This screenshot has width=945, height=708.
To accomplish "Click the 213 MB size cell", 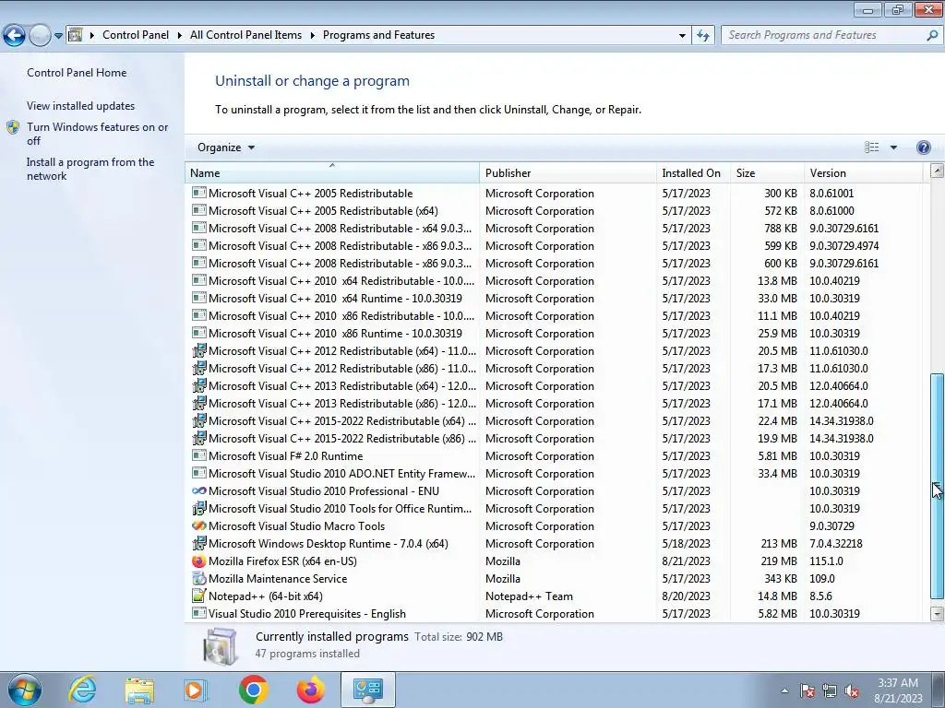I will pyautogui.click(x=779, y=544).
